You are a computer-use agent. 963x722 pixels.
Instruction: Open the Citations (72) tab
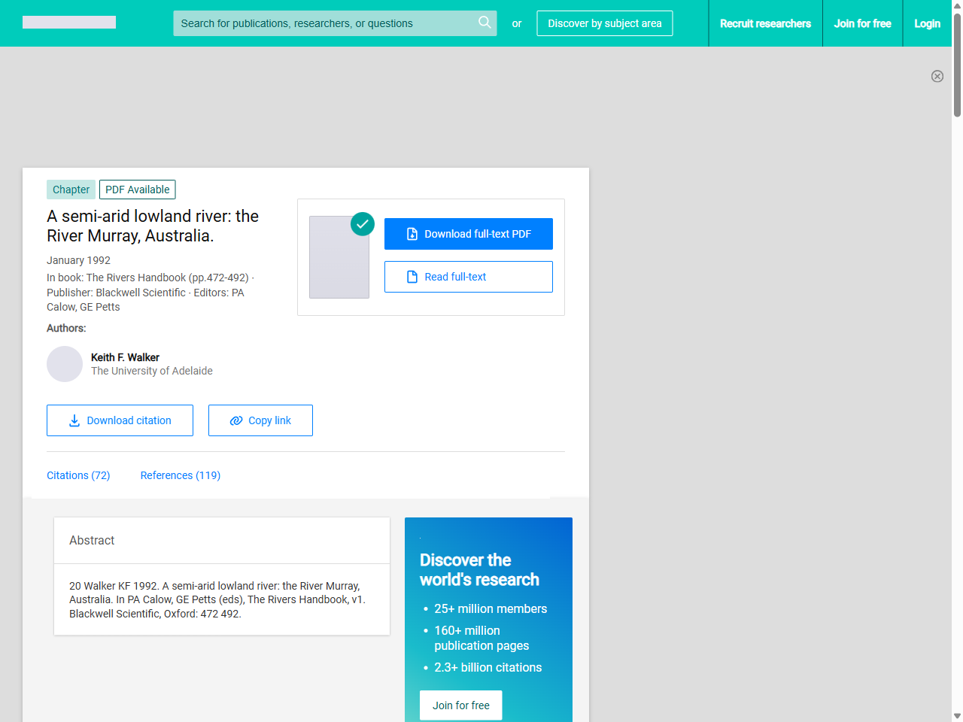78,475
